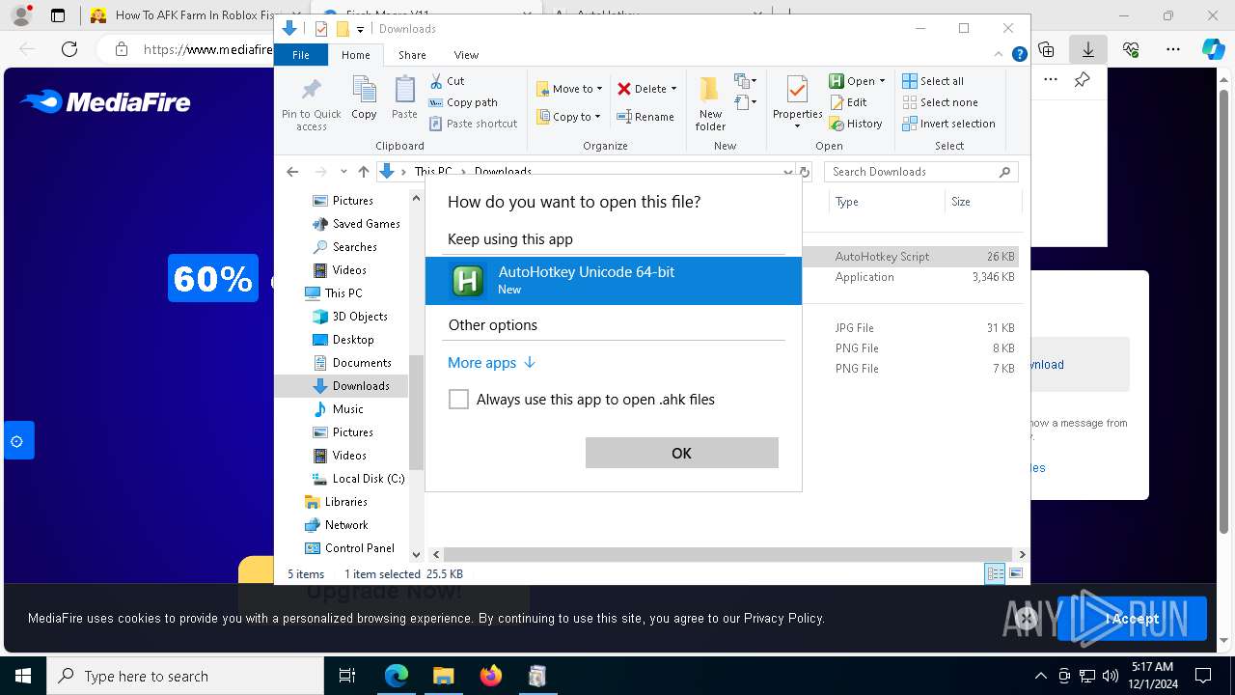The image size is (1235, 695).
Task: Click History in the Open group
Action: tap(856, 124)
